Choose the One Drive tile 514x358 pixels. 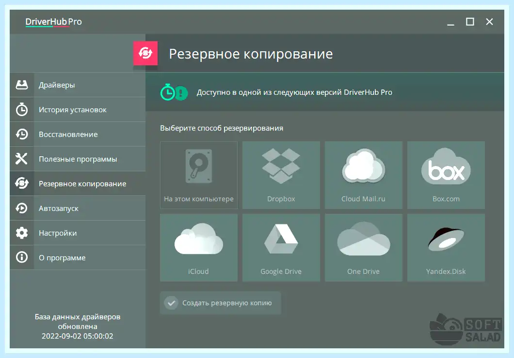coord(364,248)
